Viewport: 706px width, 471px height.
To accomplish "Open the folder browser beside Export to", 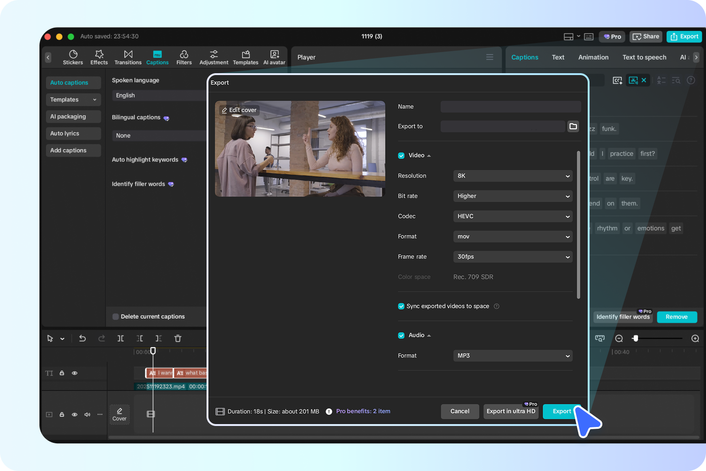I will (573, 126).
